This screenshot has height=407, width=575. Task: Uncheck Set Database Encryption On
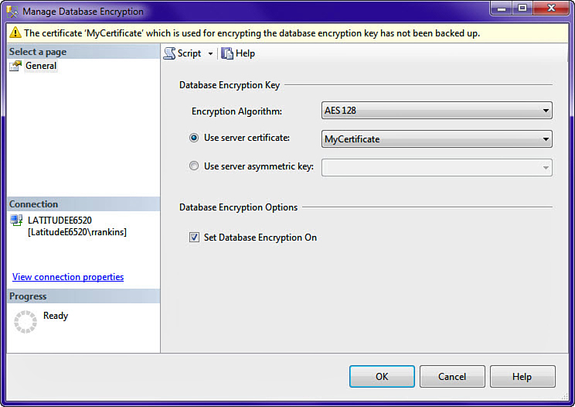[194, 238]
